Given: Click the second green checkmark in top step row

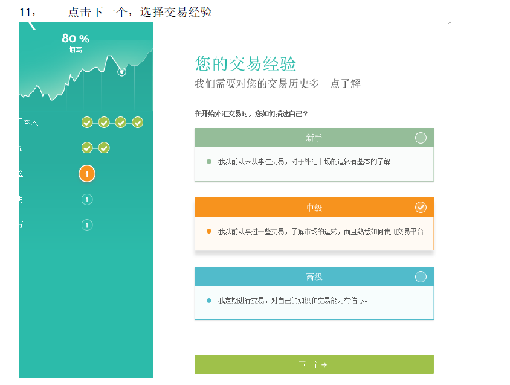Looking at the screenshot, I should tap(104, 122).
